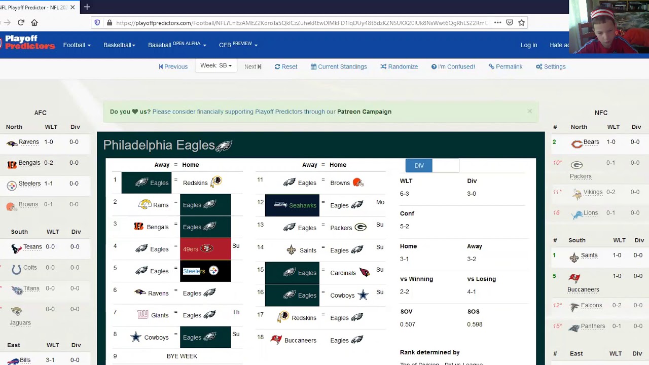
Task: Dismiss the Patreon support banner
Action: (529, 111)
